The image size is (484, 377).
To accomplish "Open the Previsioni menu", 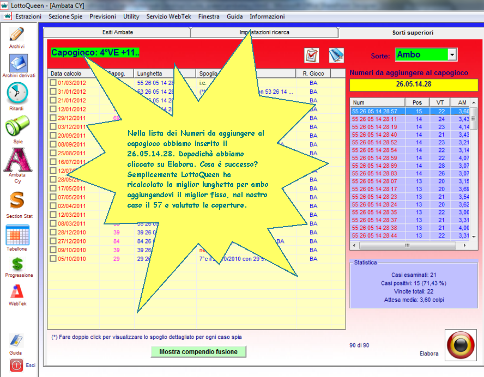I will pos(103,17).
